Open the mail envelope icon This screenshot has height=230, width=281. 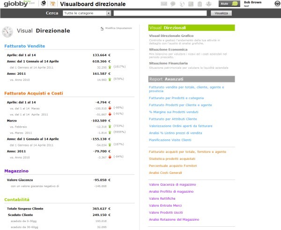pos(164,4)
